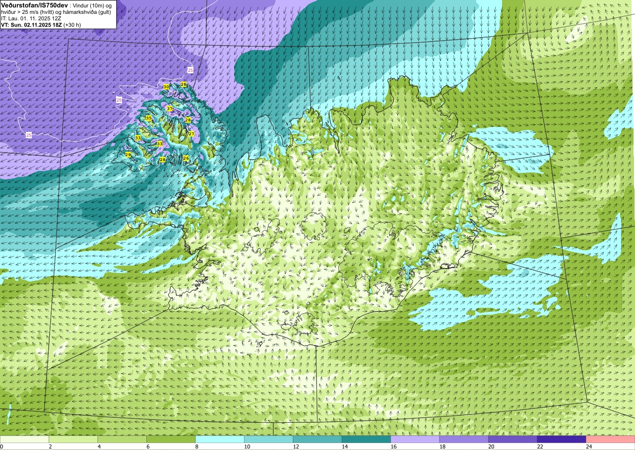The height and width of the screenshot is (450, 635).
Task: Click the 'Vindur (10m) og' text
Action: (x=93, y=5)
